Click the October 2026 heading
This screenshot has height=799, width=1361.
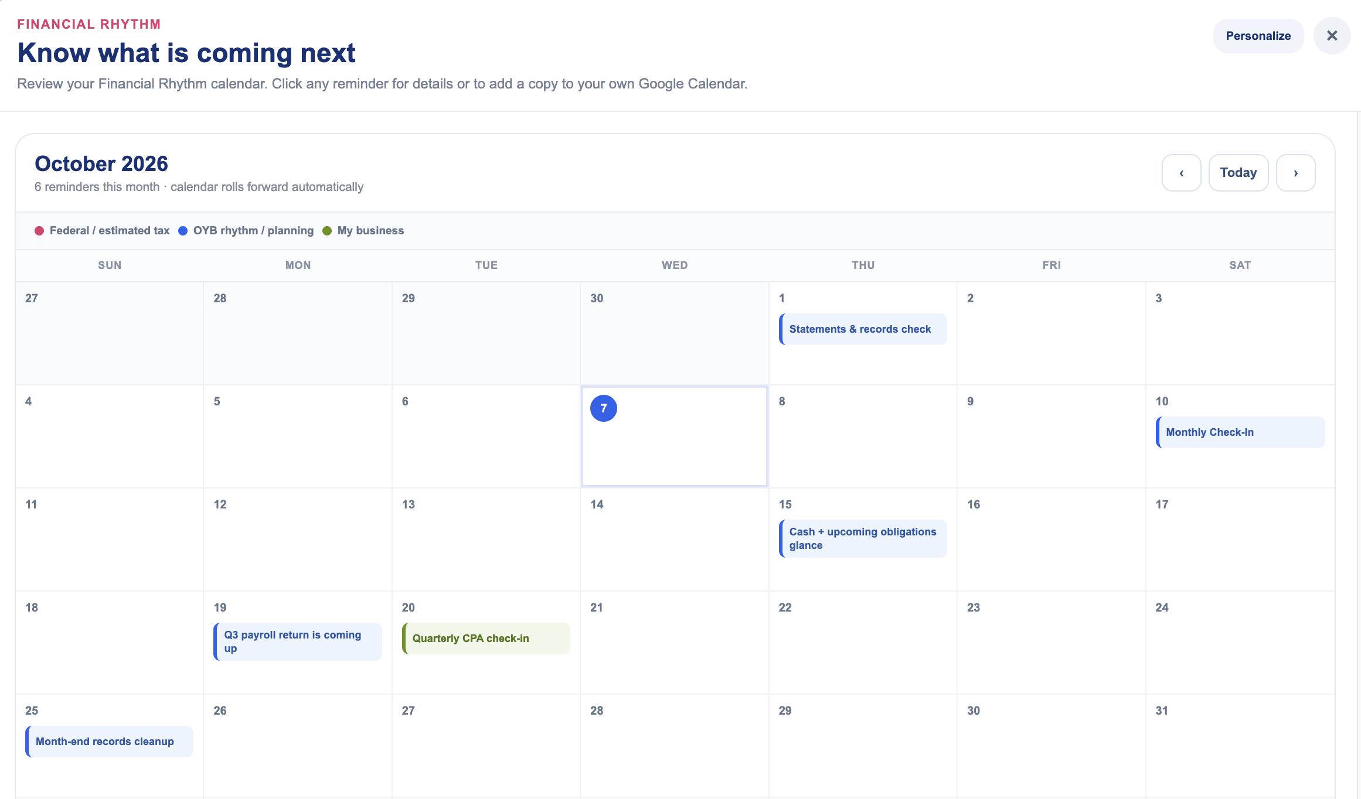101,163
